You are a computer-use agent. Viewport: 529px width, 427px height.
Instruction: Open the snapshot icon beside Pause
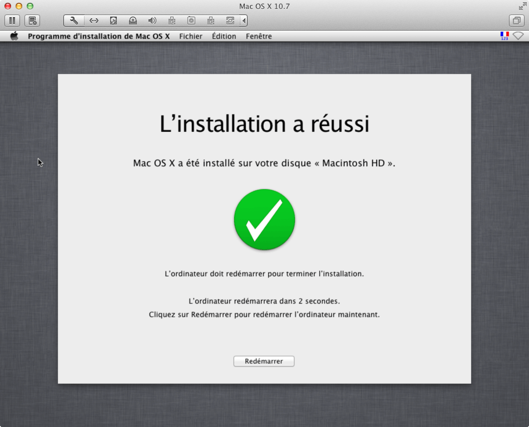32,21
